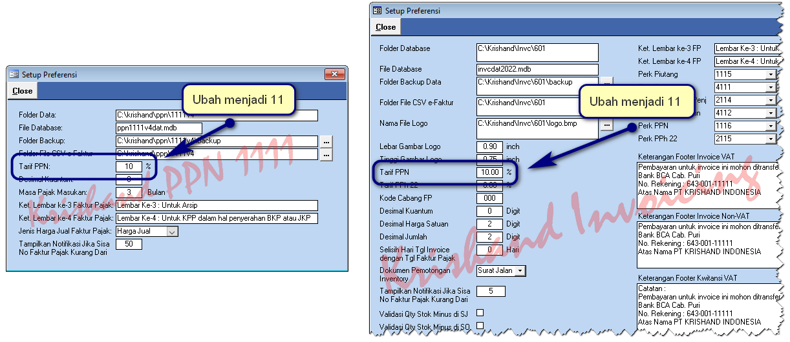The height and width of the screenshot is (342, 790).
Task: Click the Masa Pajak Masukan field
Action: (x=129, y=192)
